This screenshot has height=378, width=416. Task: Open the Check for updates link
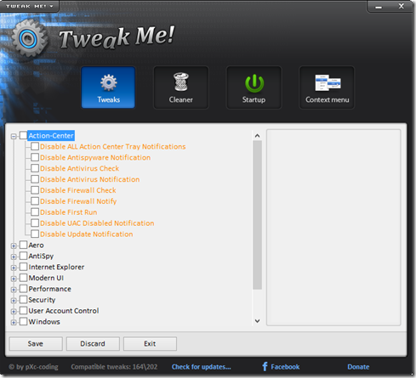point(202,367)
